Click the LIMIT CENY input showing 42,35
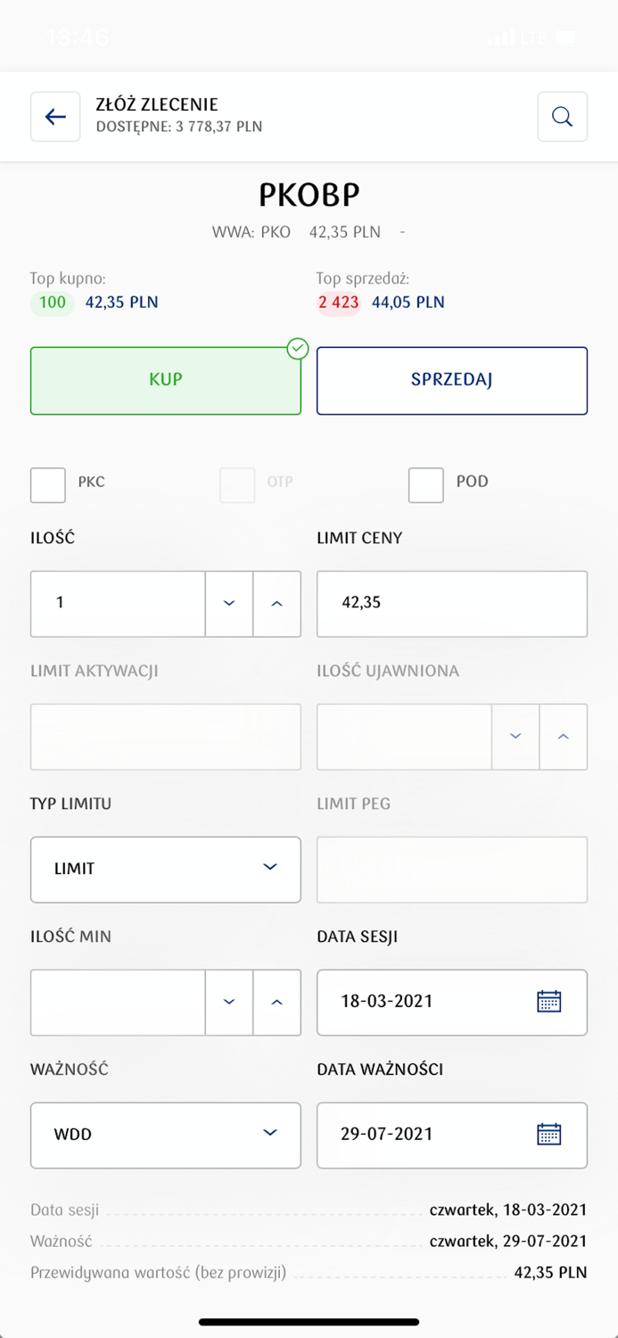Screen dimensions: 618x1338 point(451,604)
